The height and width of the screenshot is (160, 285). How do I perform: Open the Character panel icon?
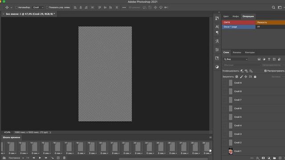click(217, 27)
